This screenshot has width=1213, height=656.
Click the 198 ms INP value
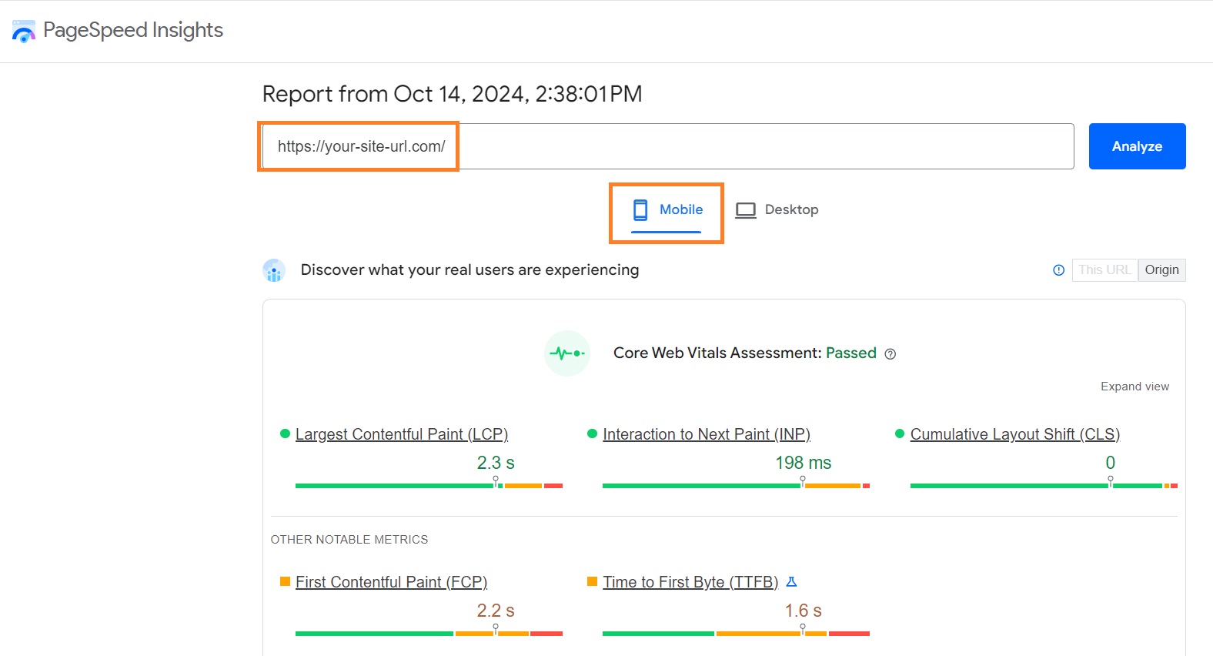click(x=803, y=463)
